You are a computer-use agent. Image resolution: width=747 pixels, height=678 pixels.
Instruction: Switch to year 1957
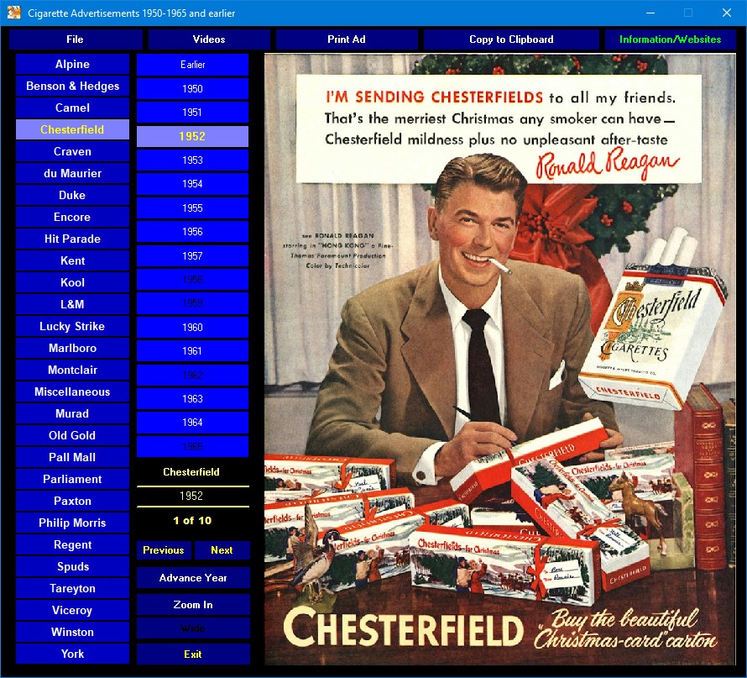click(192, 256)
